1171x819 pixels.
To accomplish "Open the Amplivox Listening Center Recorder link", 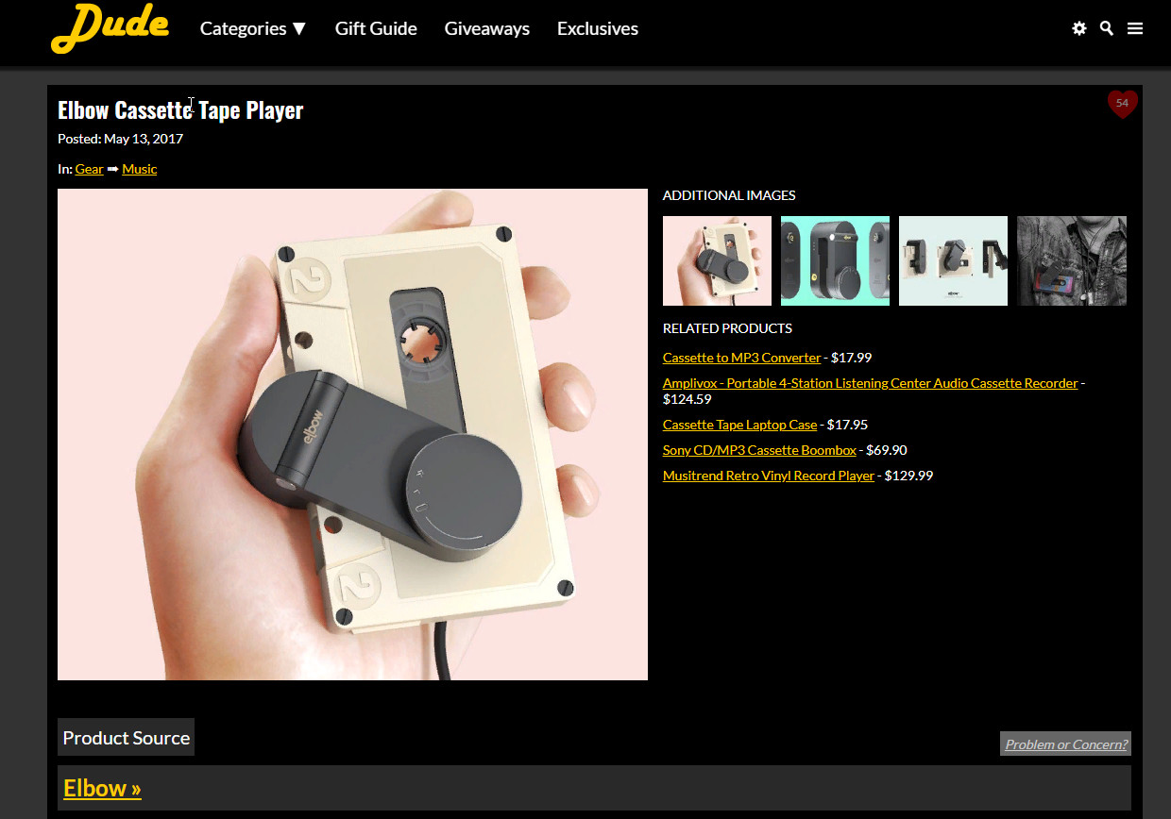I will (870, 383).
